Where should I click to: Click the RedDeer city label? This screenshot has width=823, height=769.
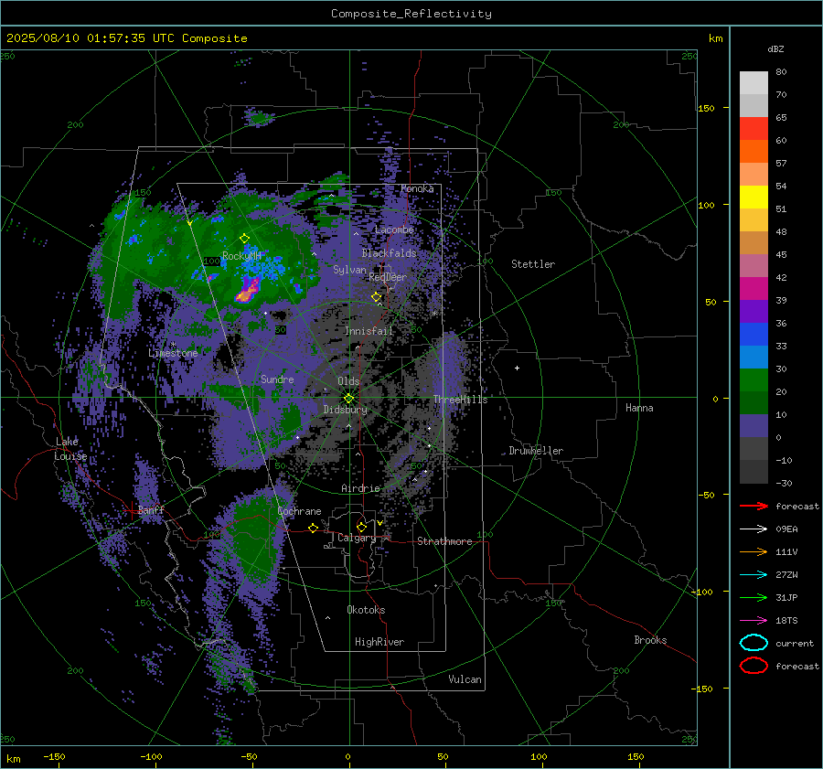(x=388, y=277)
